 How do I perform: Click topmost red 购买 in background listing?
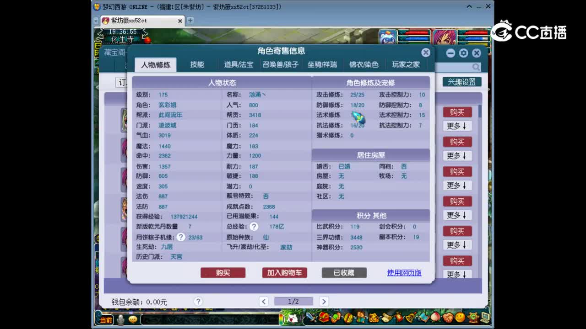[457, 112]
